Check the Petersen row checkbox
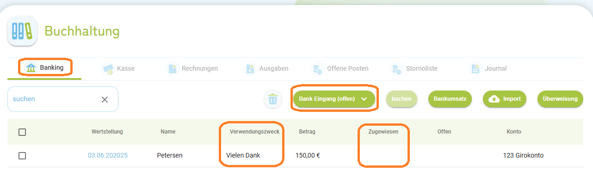593x189 pixels. point(22,156)
